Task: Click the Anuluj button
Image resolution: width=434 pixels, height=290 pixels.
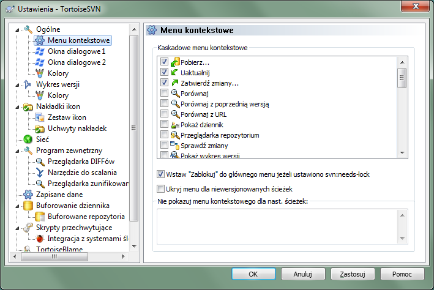Action: coord(303,274)
